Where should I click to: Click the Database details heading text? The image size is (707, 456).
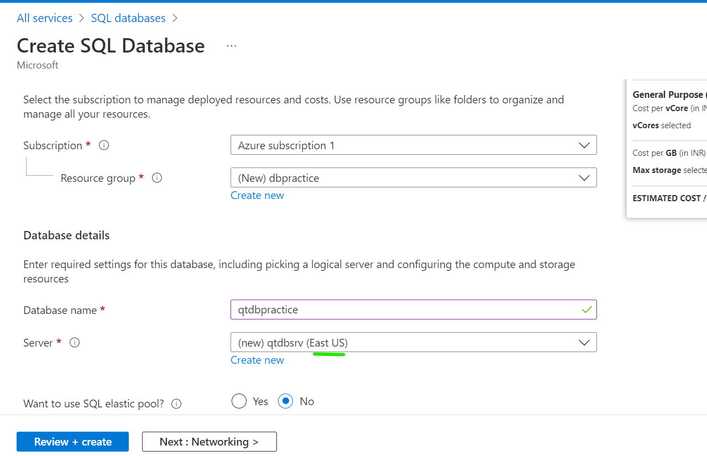pyautogui.click(x=66, y=235)
